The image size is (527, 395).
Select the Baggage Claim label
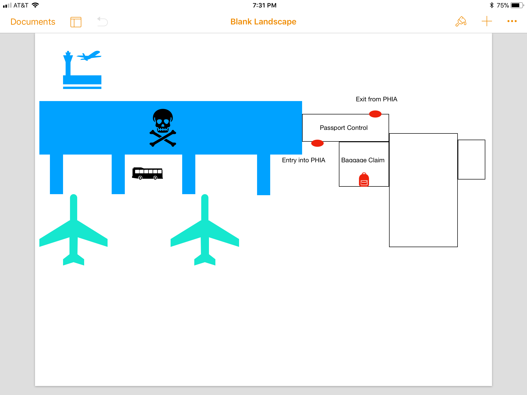click(x=363, y=160)
